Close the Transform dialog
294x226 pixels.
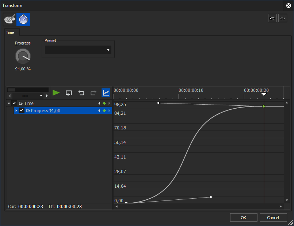289,5
